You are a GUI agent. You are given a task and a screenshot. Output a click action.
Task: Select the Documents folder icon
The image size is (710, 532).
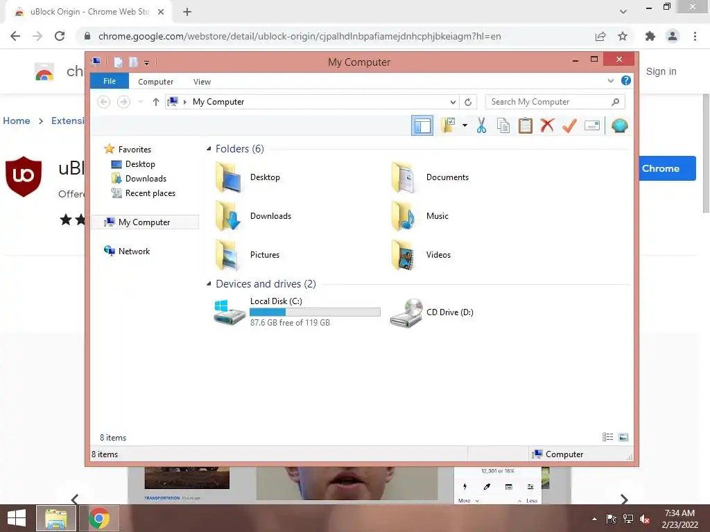click(403, 177)
